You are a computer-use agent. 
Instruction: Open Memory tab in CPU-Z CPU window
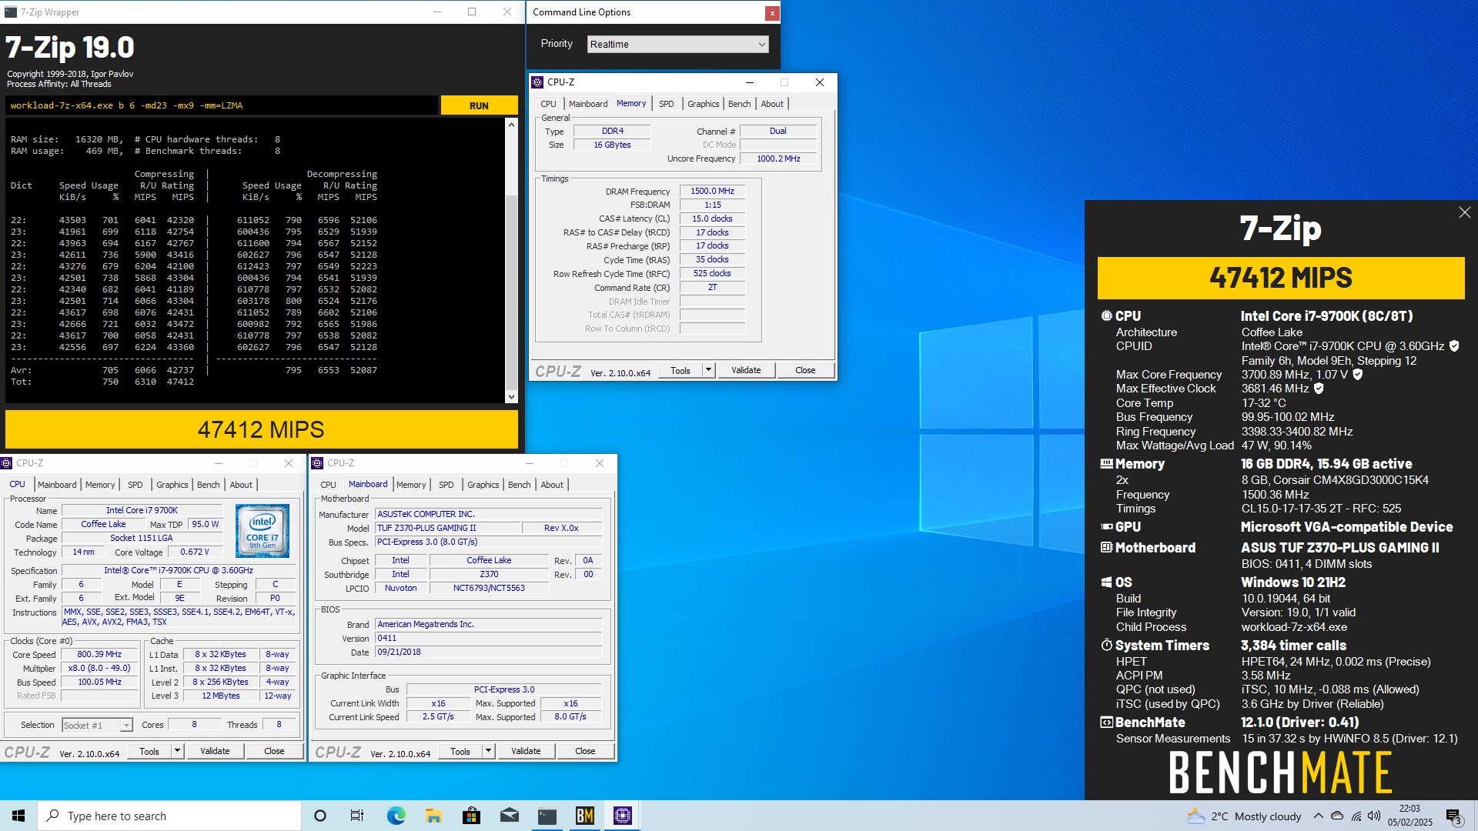pos(100,485)
